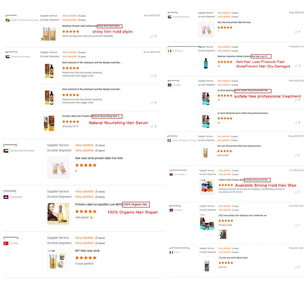Click the France flag icon
The height and width of the screenshot is (288, 307).
click(x=171, y=252)
